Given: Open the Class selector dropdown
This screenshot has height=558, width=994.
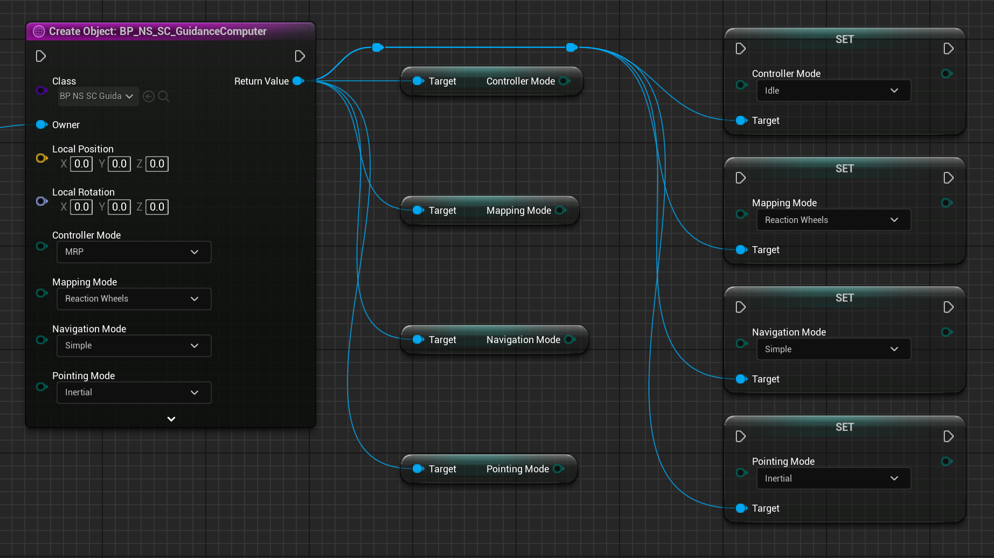Looking at the screenshot, I should (x=98, y=96).
